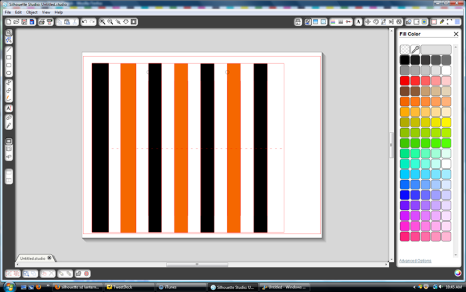Create a new document with the blank page icon
The height and width of the screenshot is (292, 466).
tap(9, 22)
